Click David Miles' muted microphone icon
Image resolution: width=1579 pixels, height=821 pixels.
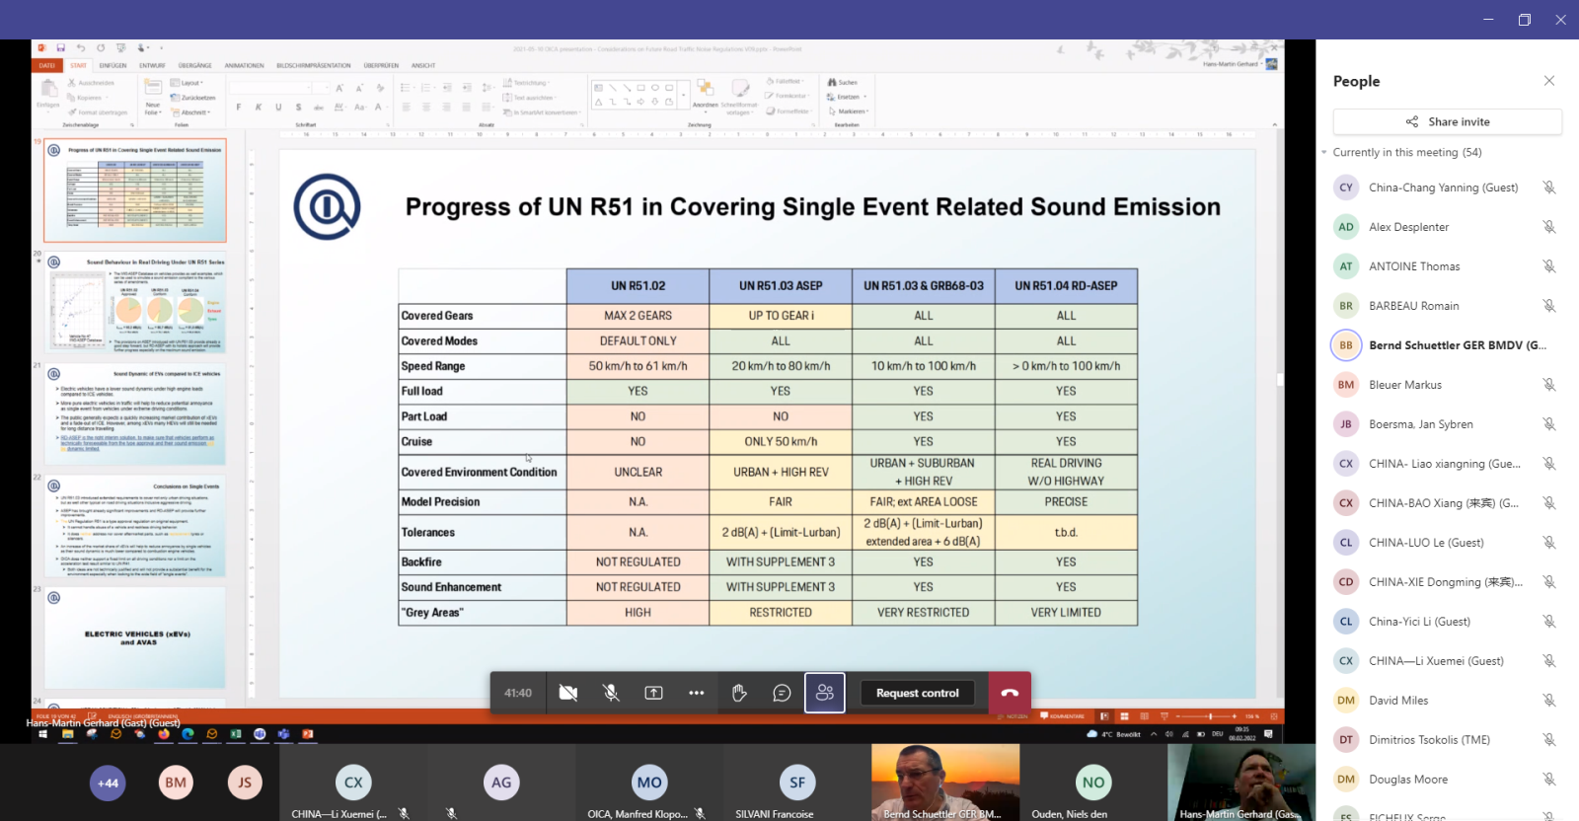pos(1548,701)
